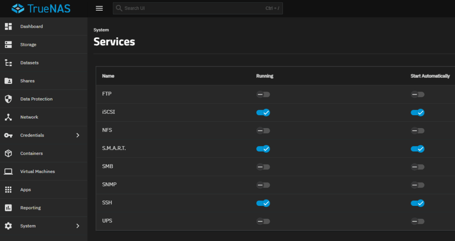The width and height of the screenshot is (455, 241).
Task: Open the Apps menu item
Action: (26, 190)
